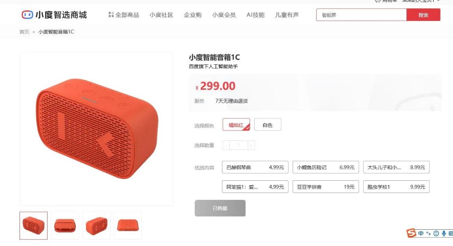The image size is (453, 246).
Task: Select the 豆豆学拼音 19元 content option
Action: [326, 187]
